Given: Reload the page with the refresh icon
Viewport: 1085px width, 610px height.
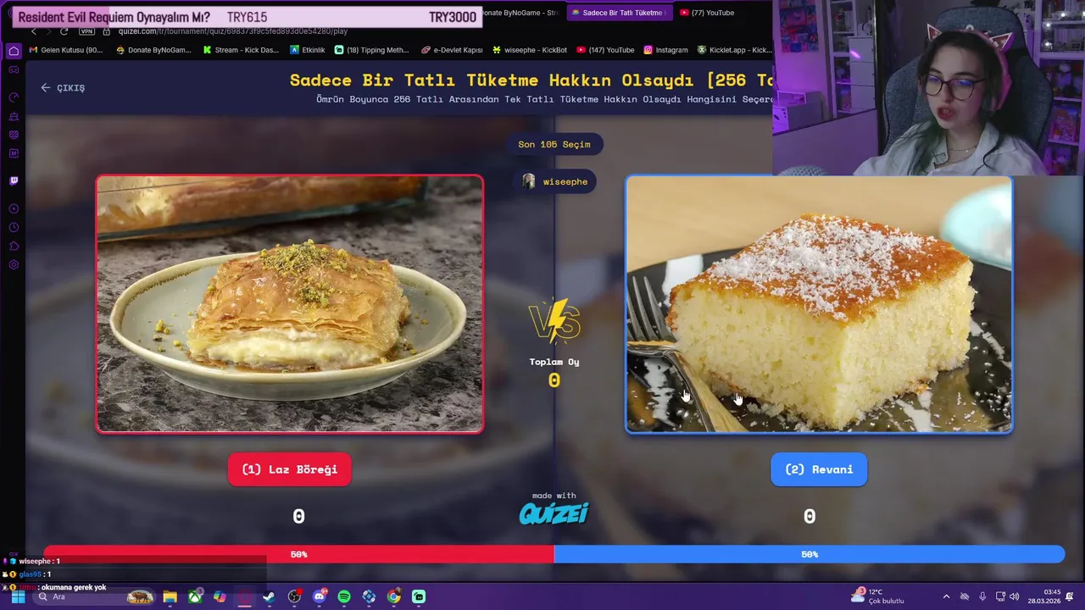Looking at the screenshot, I should tap(64, 31).
